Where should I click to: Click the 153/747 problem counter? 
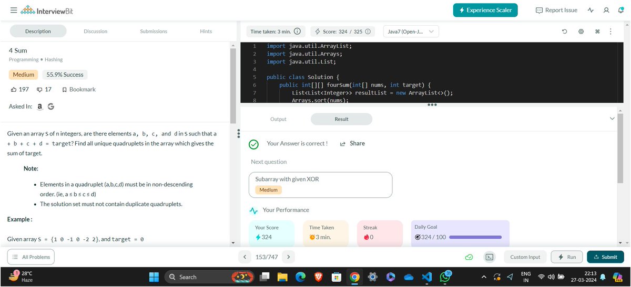point(266,257)
